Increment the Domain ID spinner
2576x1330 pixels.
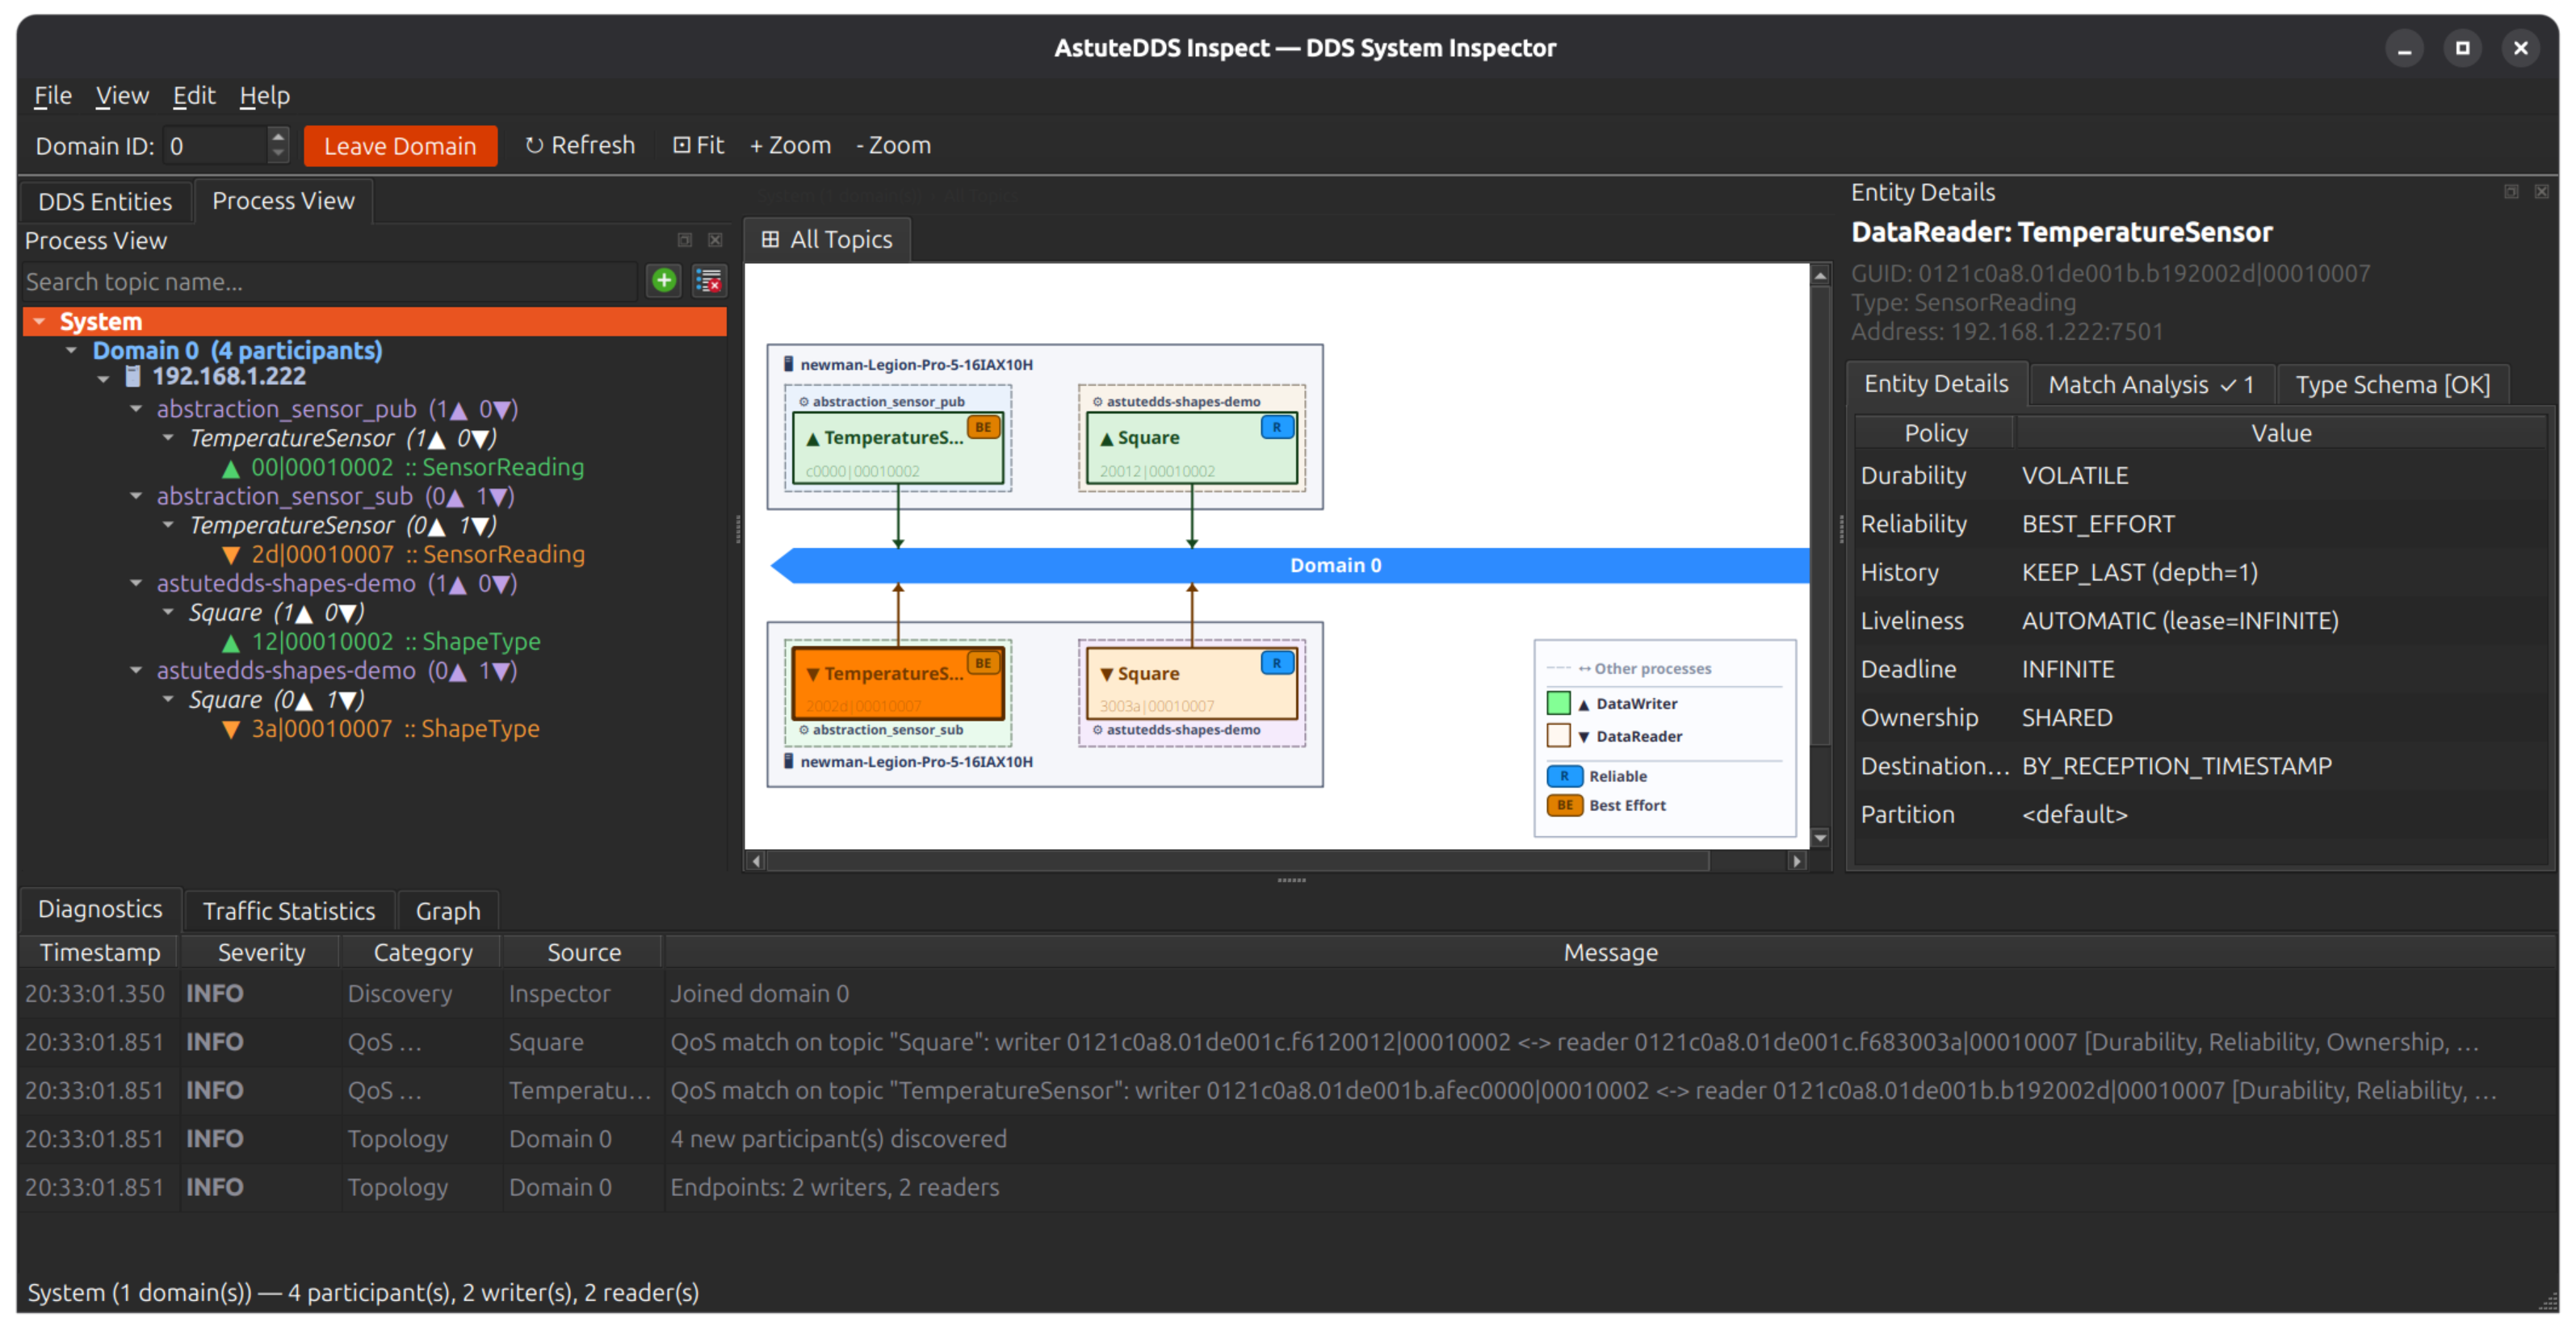279,136
